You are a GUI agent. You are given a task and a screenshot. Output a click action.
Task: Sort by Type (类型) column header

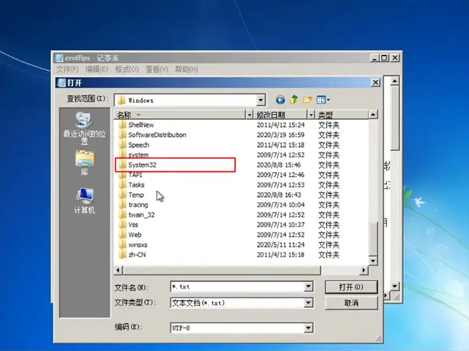click(342, 115)
